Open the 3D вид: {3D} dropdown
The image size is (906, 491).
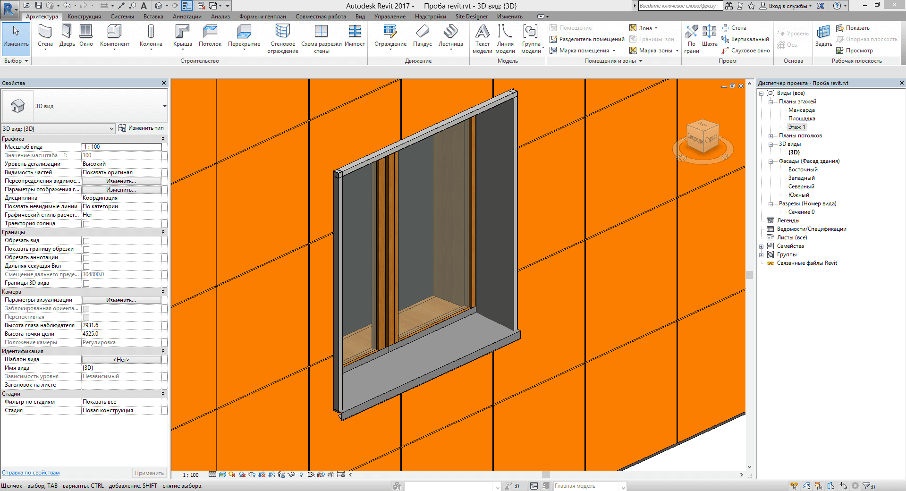click(59, 128)
